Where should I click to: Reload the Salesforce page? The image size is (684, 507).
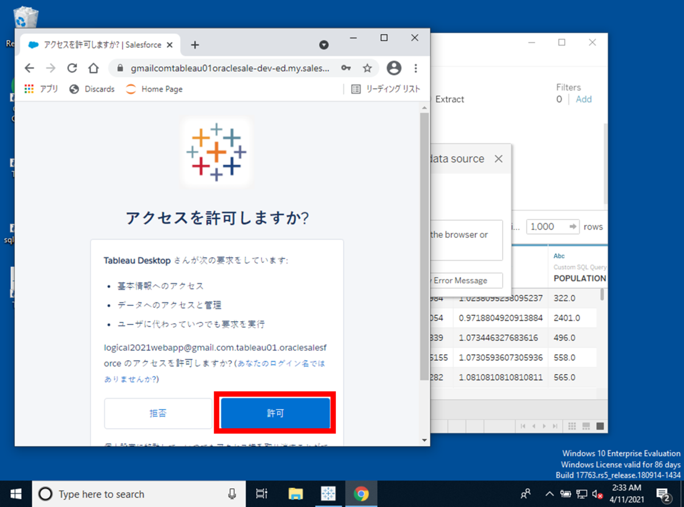point(72,68)
